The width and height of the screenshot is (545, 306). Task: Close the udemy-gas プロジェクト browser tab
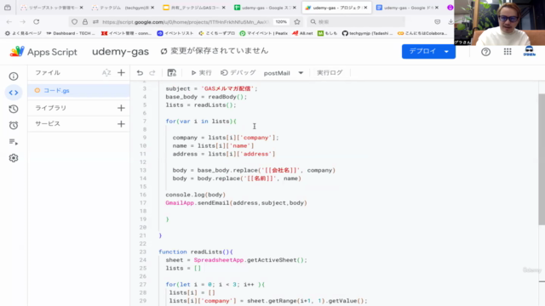pos(365,8)
